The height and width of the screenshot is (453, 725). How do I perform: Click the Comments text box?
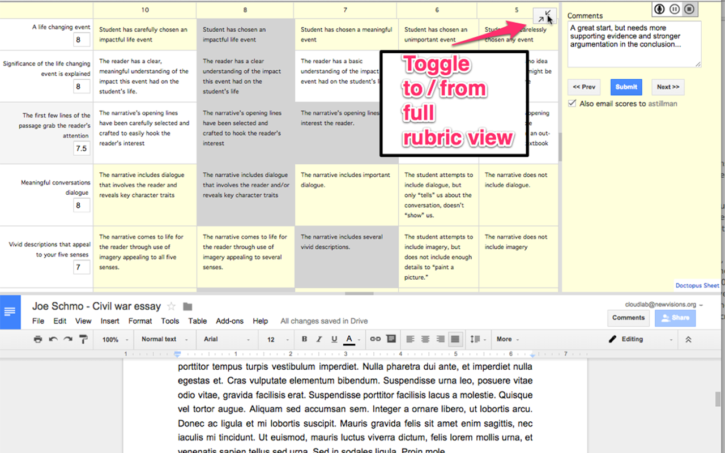click(x=634, y=44)
